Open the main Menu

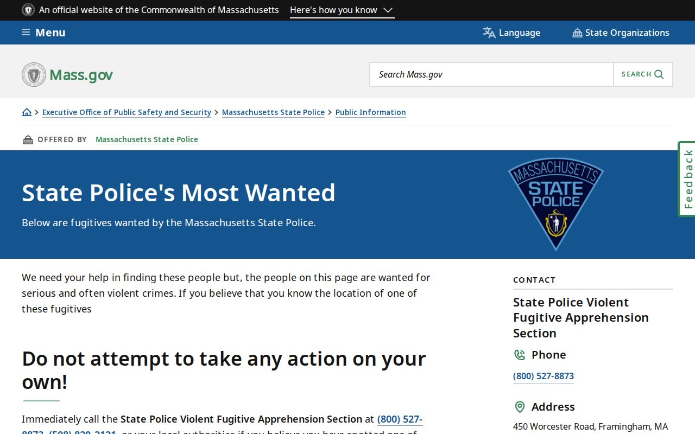pos(43,33)
